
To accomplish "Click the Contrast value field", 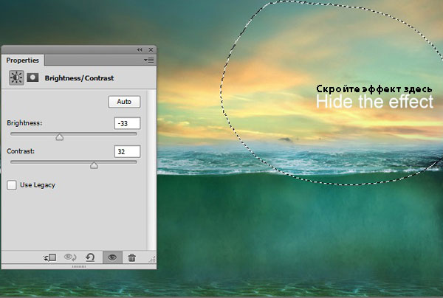I will [x=127, y=151].
